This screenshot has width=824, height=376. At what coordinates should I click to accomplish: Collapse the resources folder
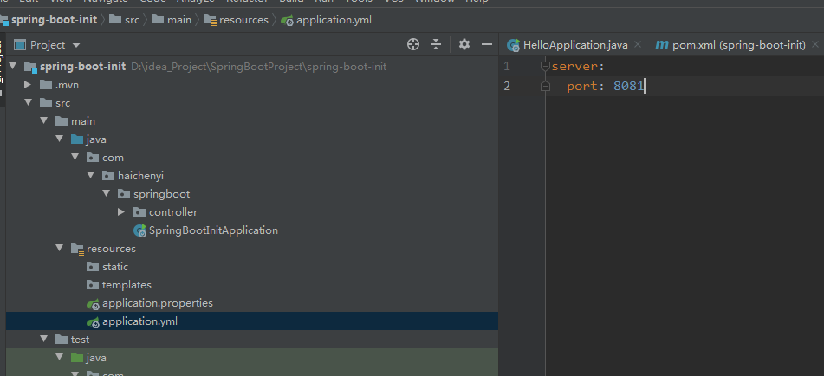[60, 249]
